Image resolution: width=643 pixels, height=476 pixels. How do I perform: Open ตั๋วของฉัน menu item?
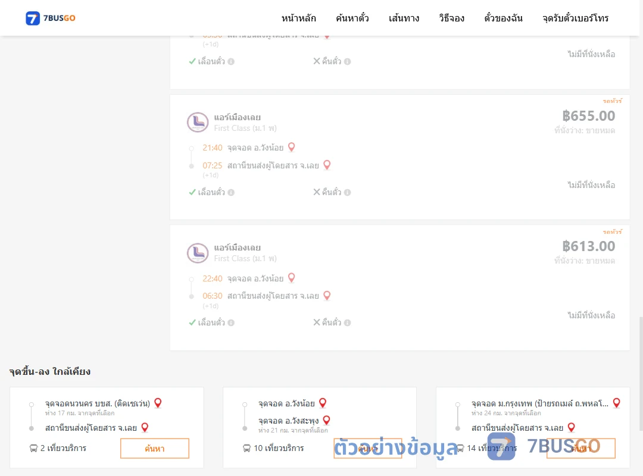[x=503, y=18]
